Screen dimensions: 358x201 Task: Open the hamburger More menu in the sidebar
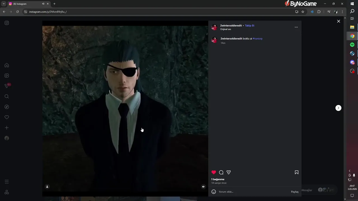coord(7,182)
